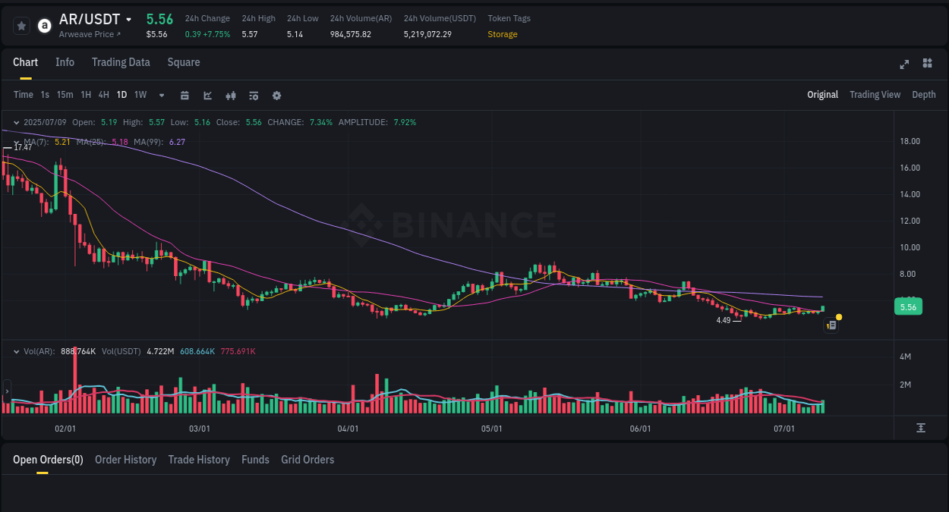949x512 pixels.
Task: Collapse the Vol(AR) volume panel chevron
Action: [16, 351]
